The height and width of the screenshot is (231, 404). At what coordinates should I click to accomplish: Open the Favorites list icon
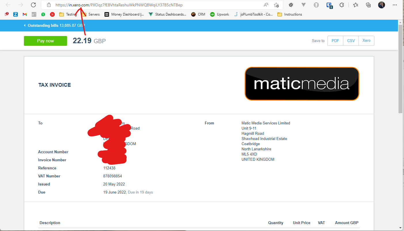(x=356, y=5)
